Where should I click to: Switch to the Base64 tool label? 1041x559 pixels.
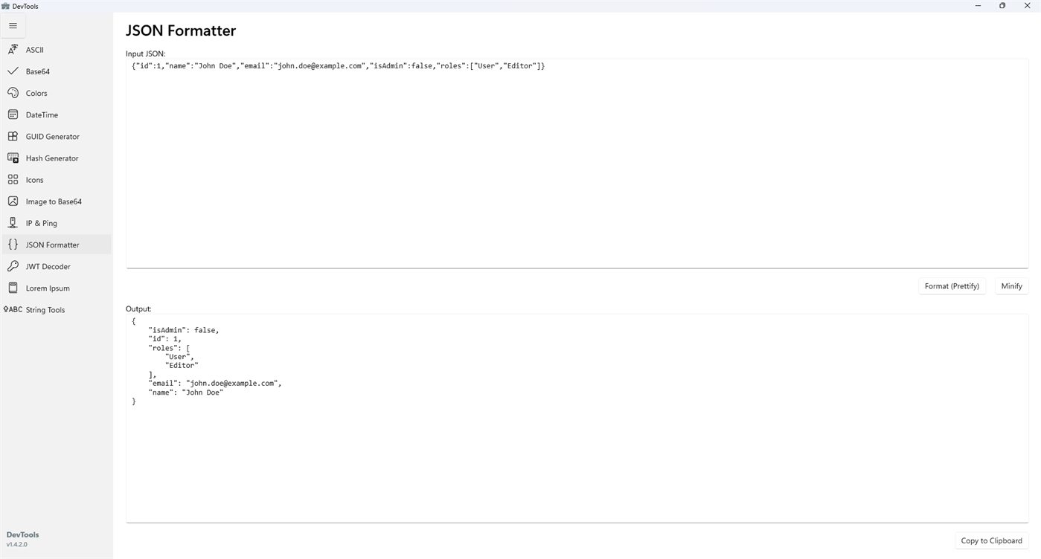click(x=38, y=71)
